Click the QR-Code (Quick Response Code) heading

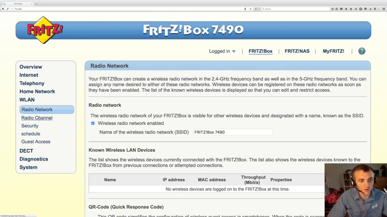tap(126, 207)
